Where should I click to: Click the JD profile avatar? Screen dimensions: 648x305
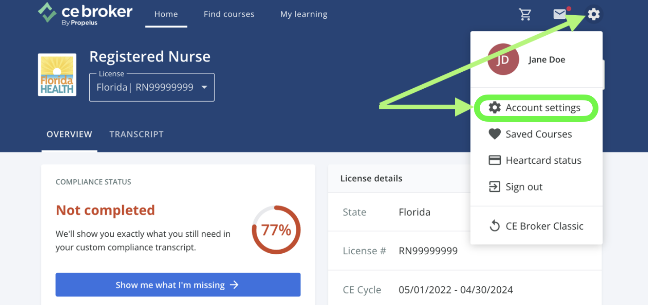503,58
